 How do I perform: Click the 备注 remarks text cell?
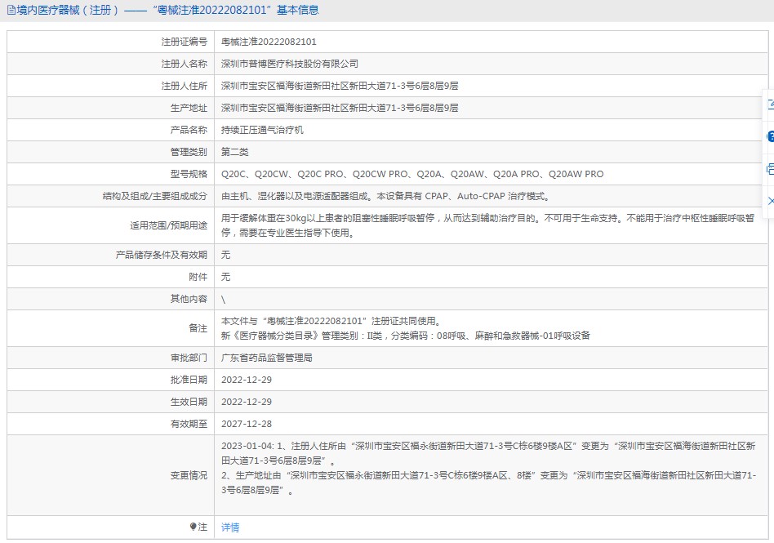[406, 328]
